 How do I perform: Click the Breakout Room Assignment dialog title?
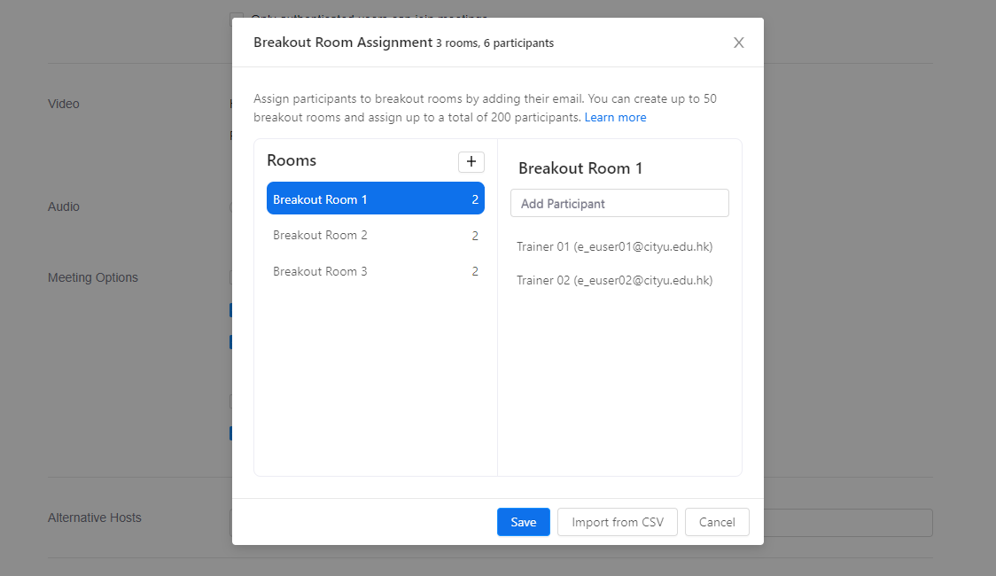342,43
